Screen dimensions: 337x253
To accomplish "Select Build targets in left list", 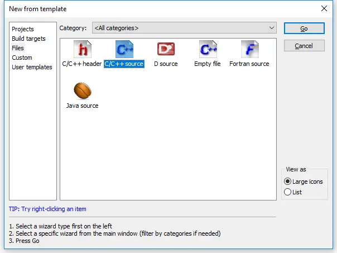I will pyautogui.click(x=28, y=39).
